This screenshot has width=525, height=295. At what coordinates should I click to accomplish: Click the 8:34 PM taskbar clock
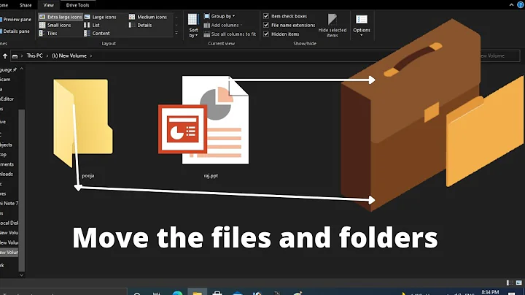coord(490,293)
